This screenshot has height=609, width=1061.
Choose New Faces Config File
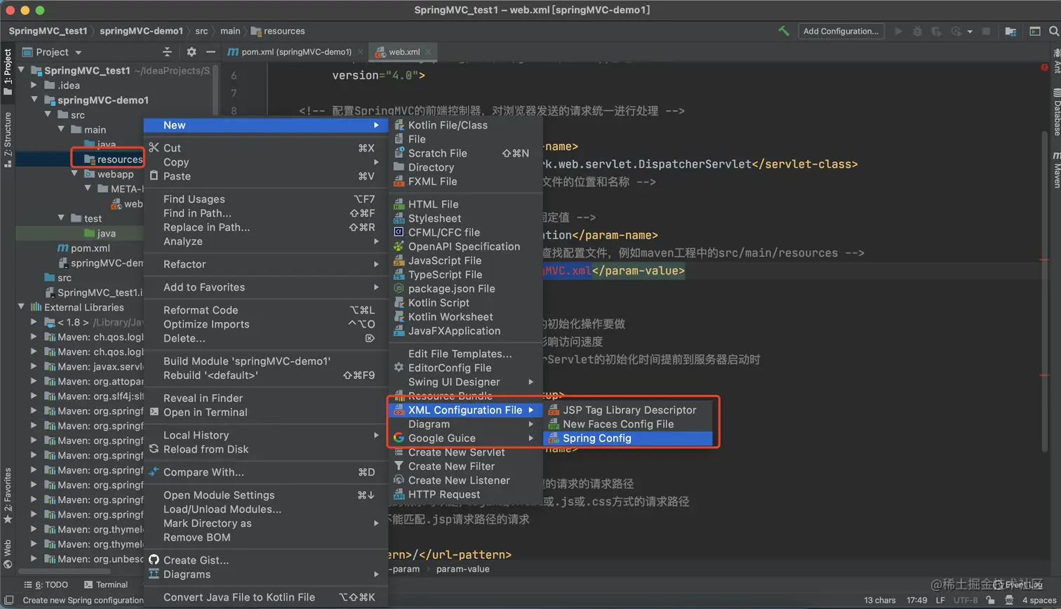(x=628, y=424)
